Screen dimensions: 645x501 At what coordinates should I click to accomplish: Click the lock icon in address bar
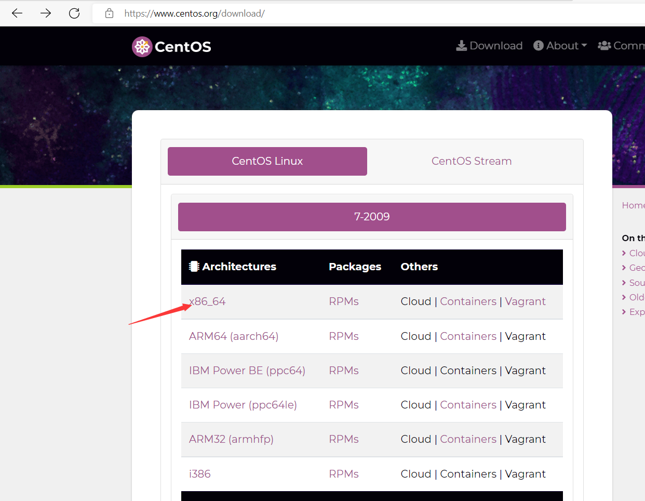pos(109,14)
